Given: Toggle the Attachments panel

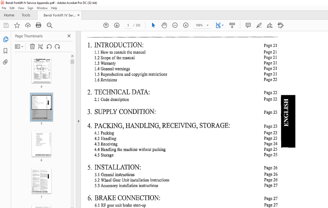Looking at the screenshot, I should coord(5,62).
